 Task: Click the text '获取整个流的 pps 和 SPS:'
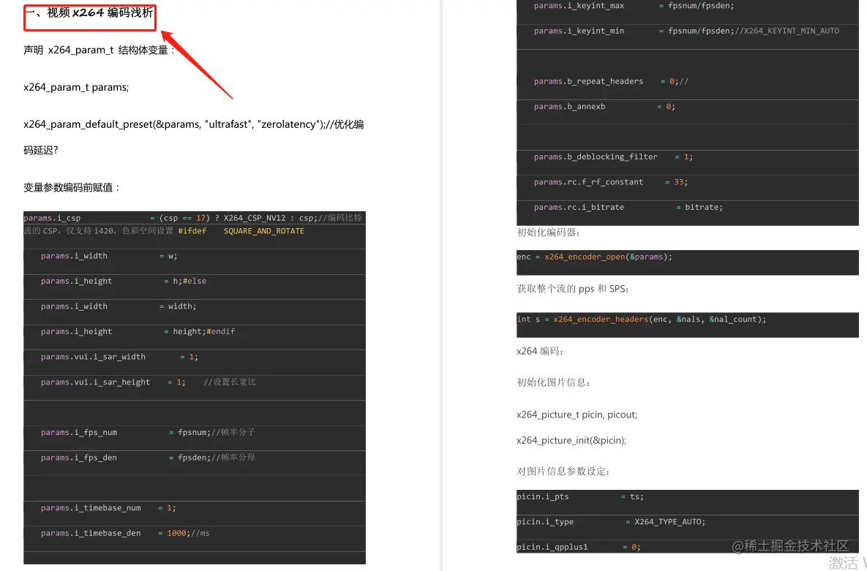(x=573, y=289)
